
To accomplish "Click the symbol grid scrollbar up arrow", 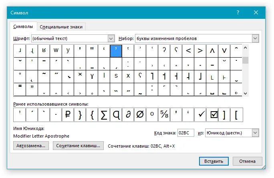I will [x=245, y=48].
